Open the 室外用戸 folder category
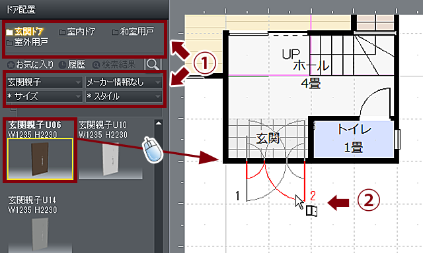 click(27, 42)
